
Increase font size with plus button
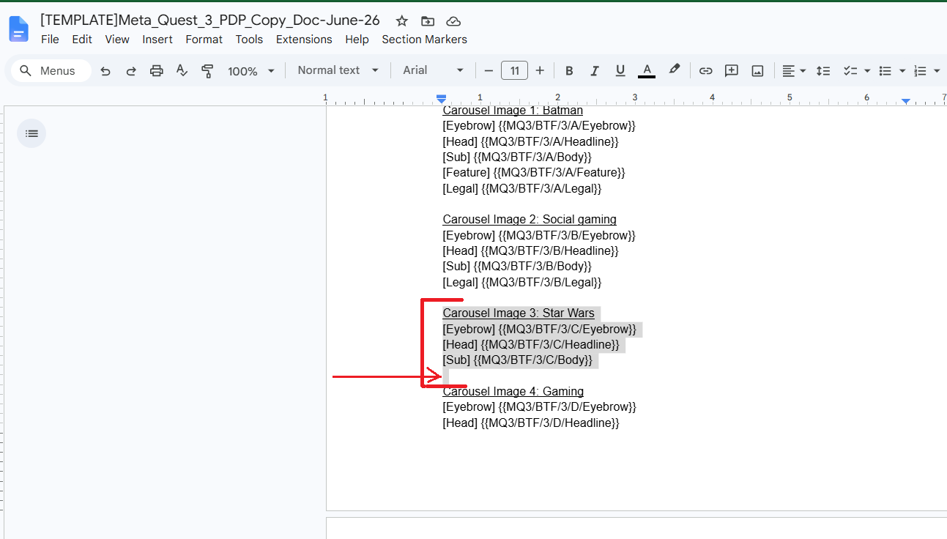(x=540, y=71)
